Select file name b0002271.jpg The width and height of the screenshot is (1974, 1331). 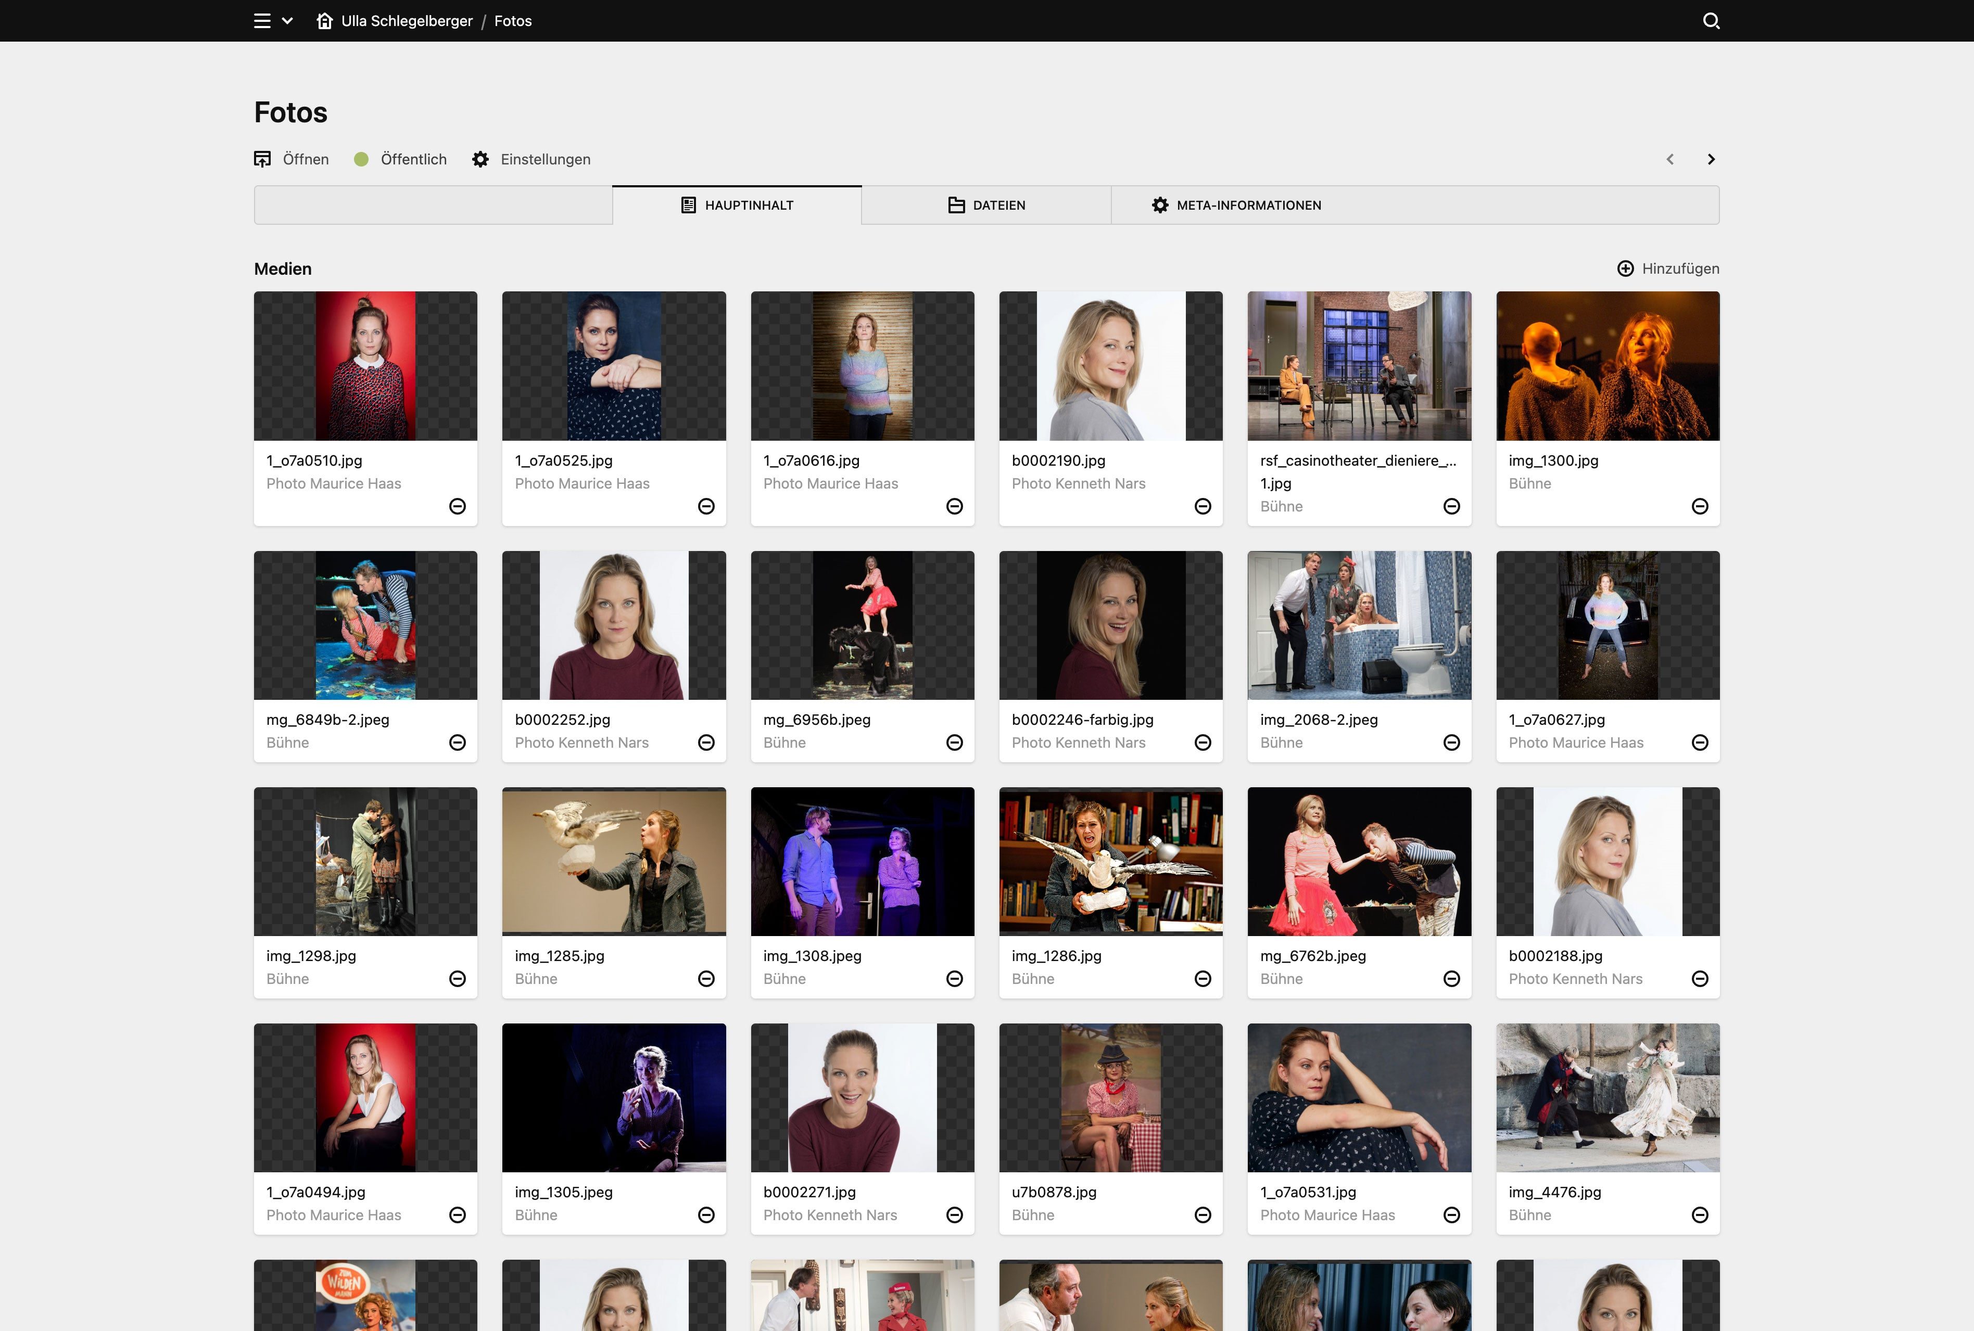[809, 1192]
